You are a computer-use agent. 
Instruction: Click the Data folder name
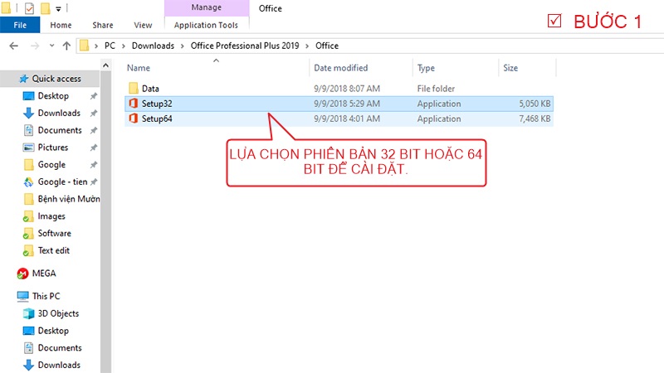150,89
